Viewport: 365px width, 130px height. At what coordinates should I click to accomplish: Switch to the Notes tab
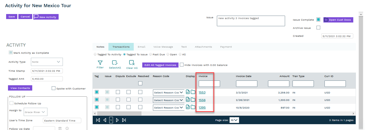[100, 47]
